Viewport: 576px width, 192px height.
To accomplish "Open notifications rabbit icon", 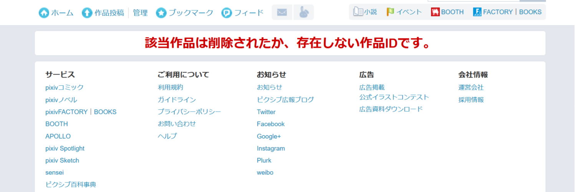I will coord(303,12).
